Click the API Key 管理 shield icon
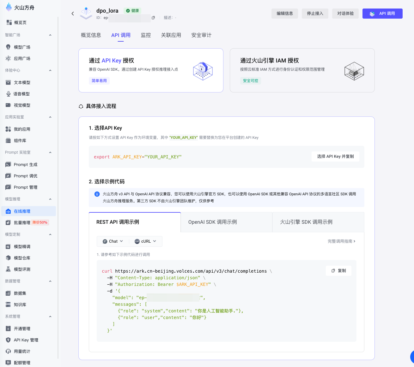Viewport: 414px width, 367px height. tap(8, 340)
